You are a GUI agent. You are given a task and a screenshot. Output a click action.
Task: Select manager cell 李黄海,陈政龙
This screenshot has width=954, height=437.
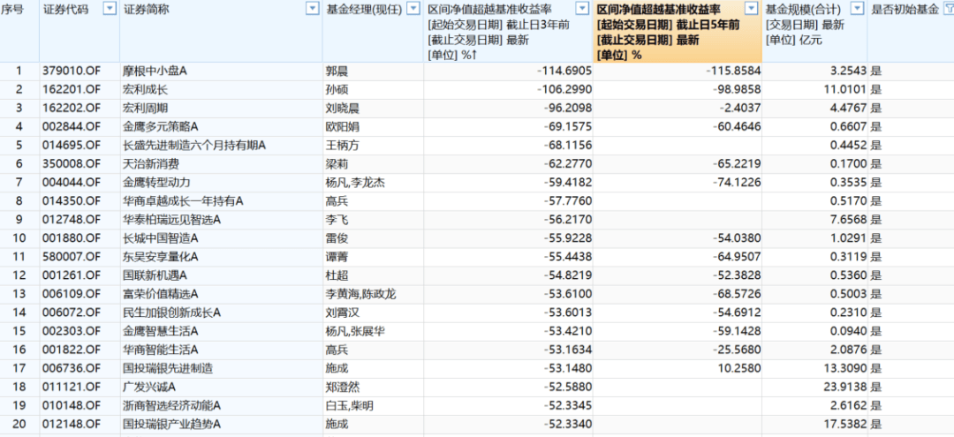(360, 294)
